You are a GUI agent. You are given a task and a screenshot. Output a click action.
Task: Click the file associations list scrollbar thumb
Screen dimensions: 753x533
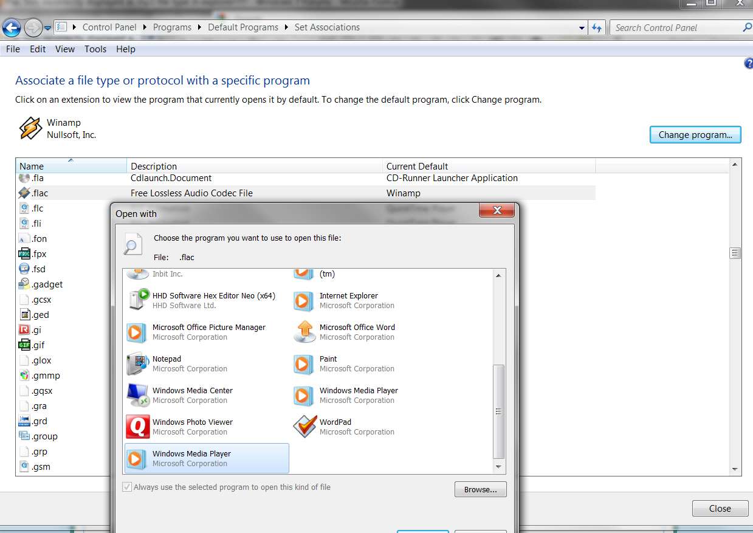[735, 253]
